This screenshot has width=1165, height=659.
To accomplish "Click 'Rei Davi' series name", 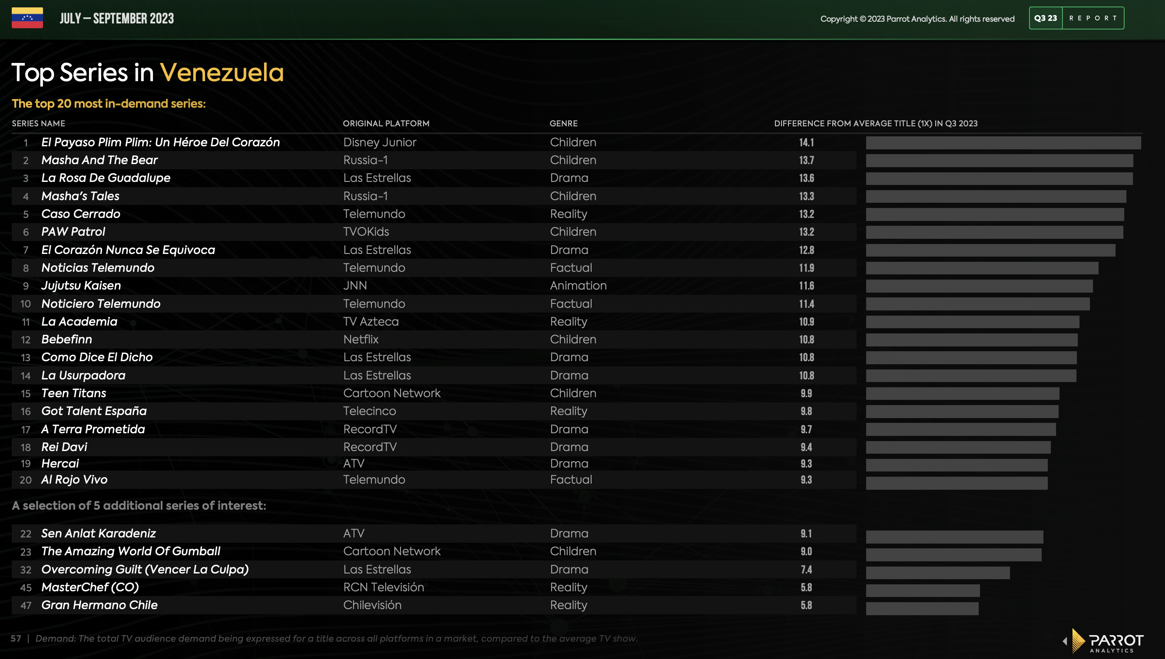I will click(64, 447).
